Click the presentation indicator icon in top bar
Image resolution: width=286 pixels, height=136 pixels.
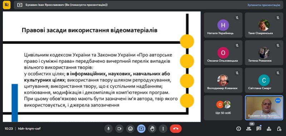coord(20,5)
